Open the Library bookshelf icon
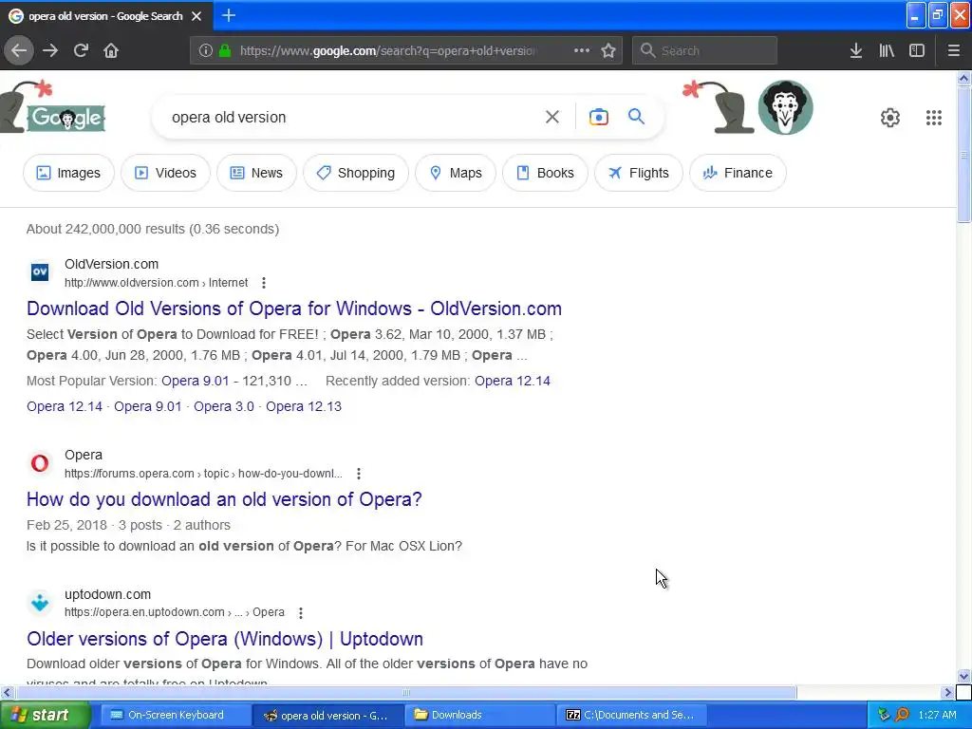This screenshot has height=729, width=972. pyautogui.click(x=887, y=51)
